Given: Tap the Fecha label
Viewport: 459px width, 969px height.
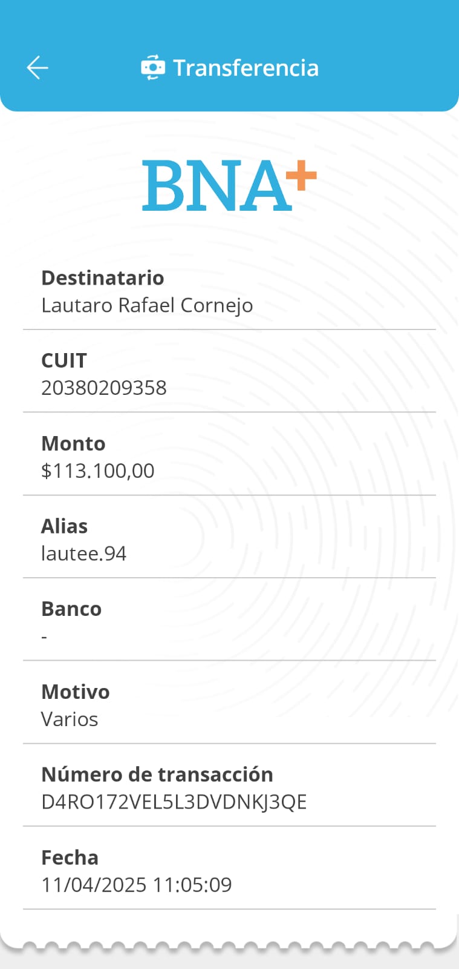Looking at the screenshot, I should 70,858.
